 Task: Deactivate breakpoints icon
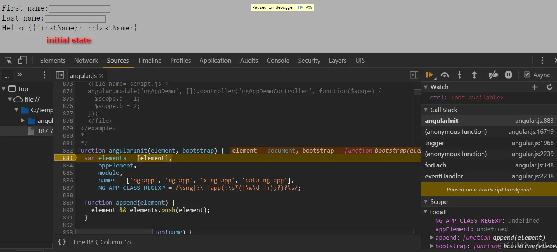493,75
